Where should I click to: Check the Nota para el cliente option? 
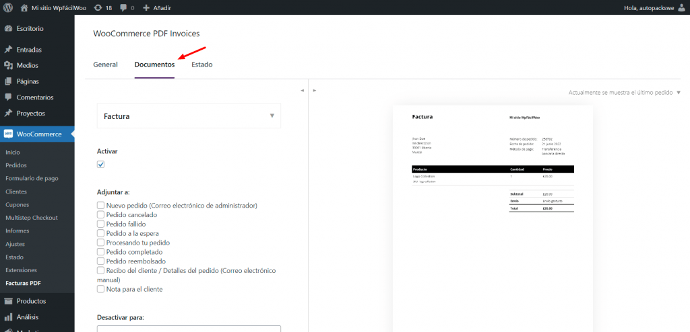coord(101,290)
